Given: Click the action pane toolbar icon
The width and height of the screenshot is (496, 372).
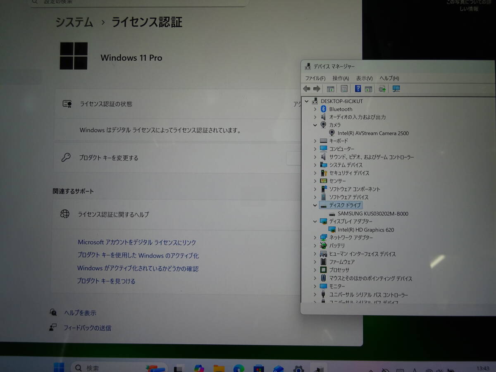Looking at the screenshot, I should [x=369, y=88].
